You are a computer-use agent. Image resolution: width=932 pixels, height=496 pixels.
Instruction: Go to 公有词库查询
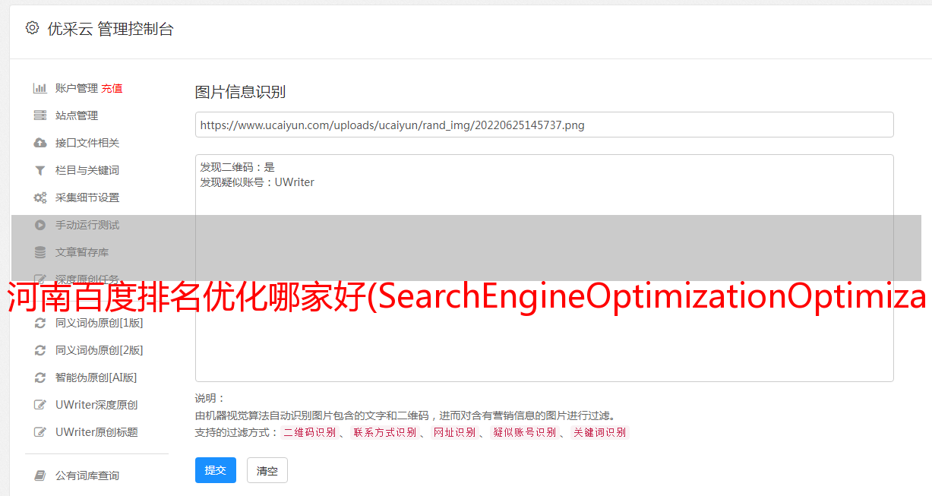coord(87,475)
